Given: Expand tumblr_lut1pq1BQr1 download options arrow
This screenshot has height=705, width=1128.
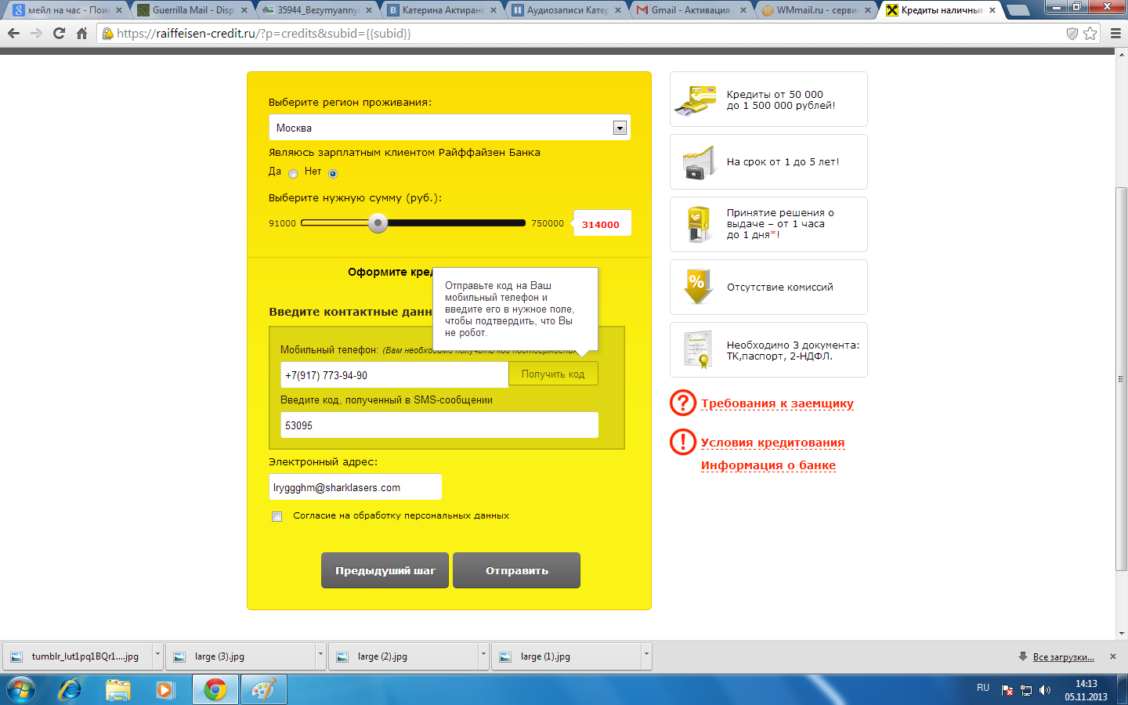Looking at the screenshot, I should [x=157, y=656].
